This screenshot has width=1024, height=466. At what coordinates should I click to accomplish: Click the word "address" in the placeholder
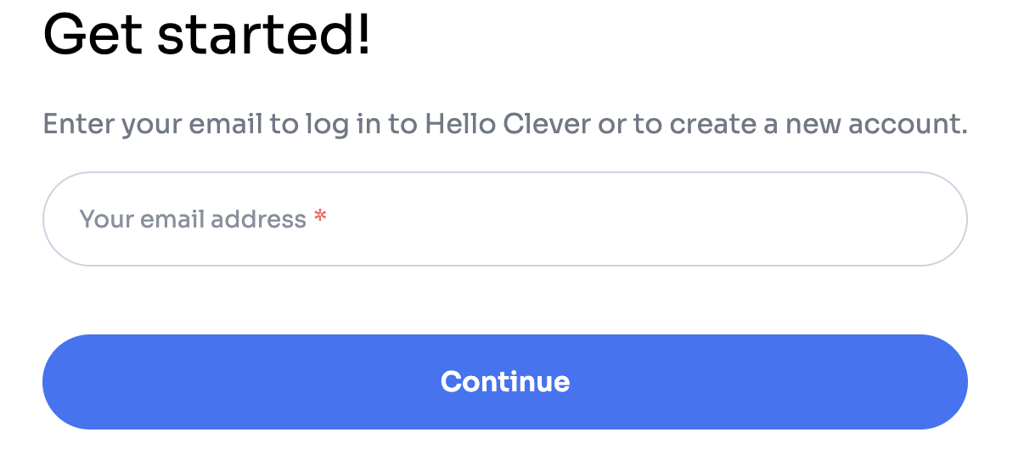(x=258, y=219)
